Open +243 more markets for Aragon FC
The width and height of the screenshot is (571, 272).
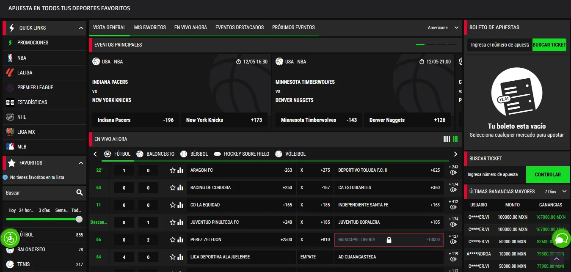click(x=453, y=170)
